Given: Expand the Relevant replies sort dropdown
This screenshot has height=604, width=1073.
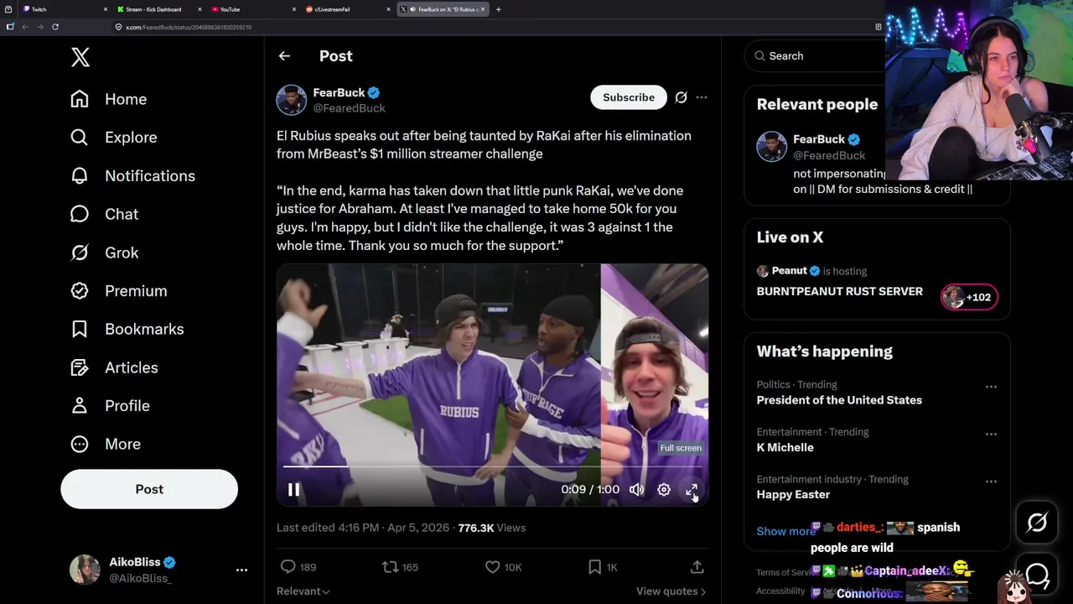Looking at the screenshot, I should (x=303, y=591).
